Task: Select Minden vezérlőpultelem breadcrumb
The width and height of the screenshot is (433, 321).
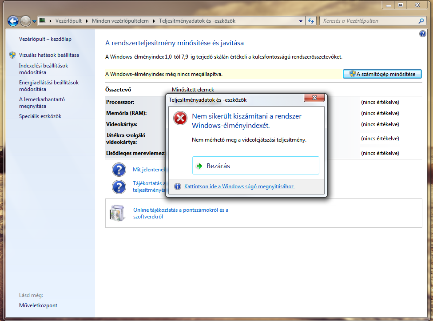Action: (x=120, y=21)
